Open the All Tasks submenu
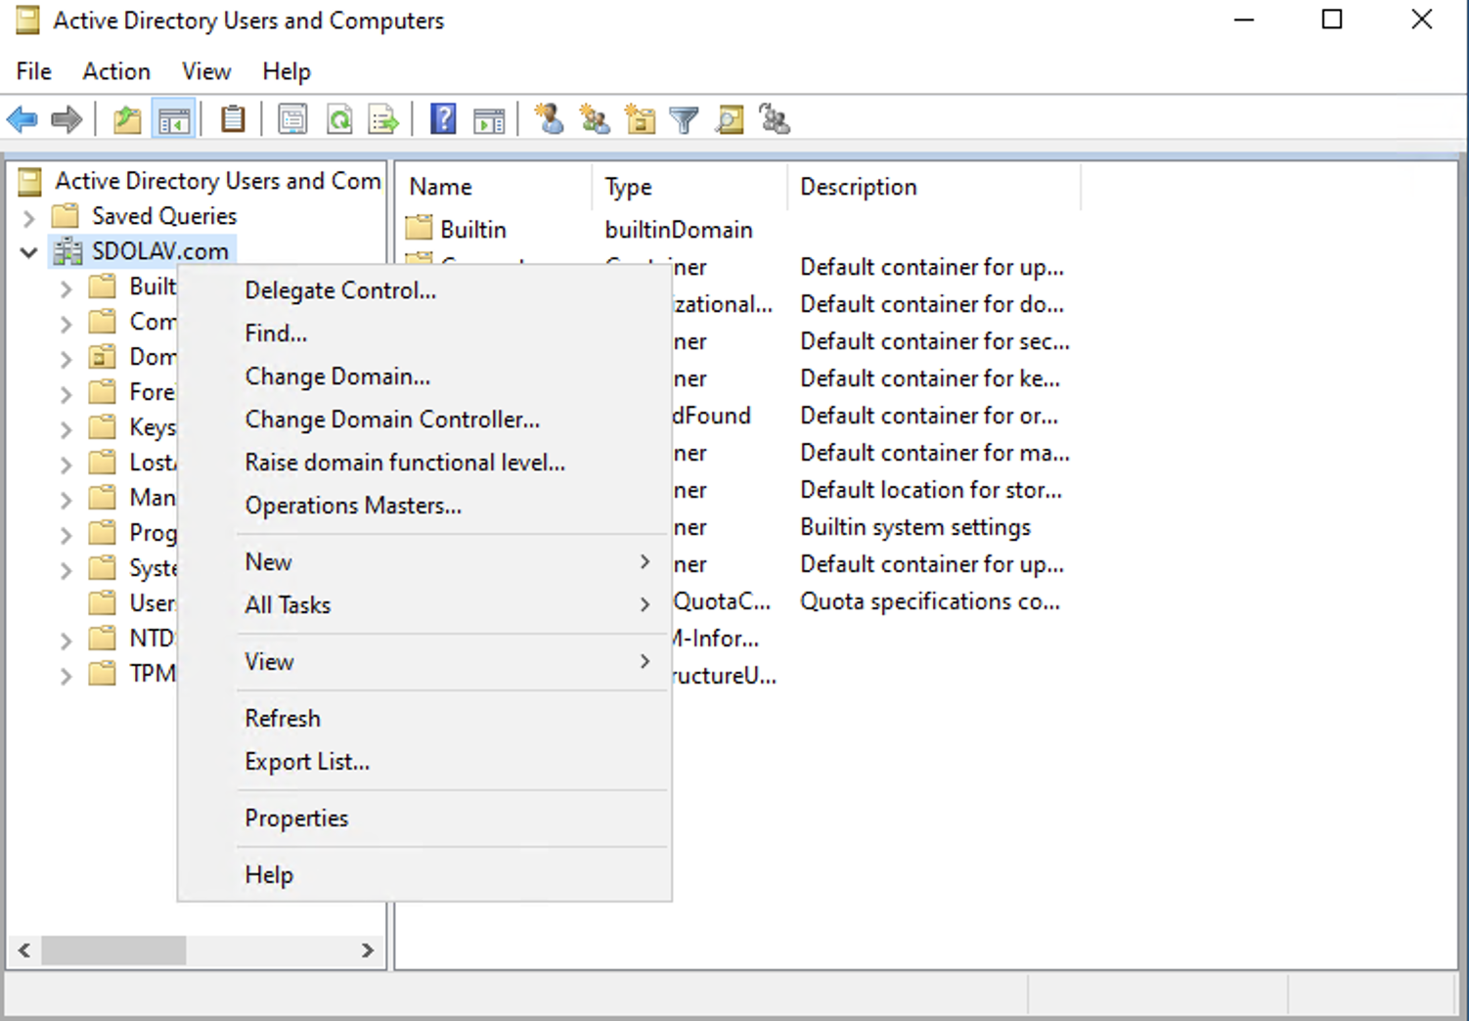 tap(424, 605)
